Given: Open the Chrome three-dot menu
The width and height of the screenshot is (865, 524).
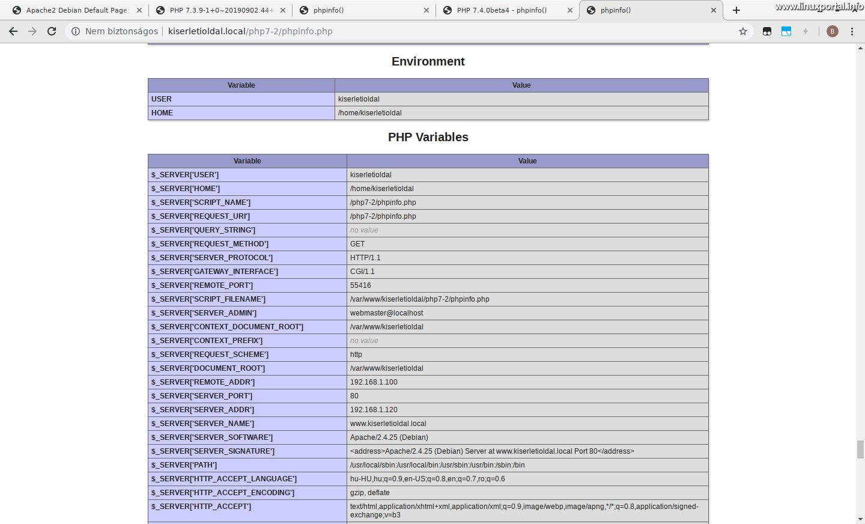Looking at the screenshot, I should coord(852,31).
